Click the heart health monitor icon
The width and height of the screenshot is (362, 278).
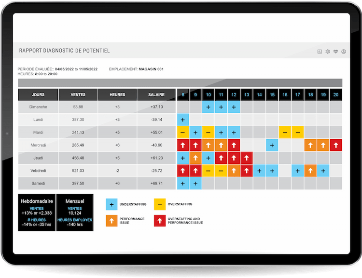pyautogui.click(x=335, y=52)
